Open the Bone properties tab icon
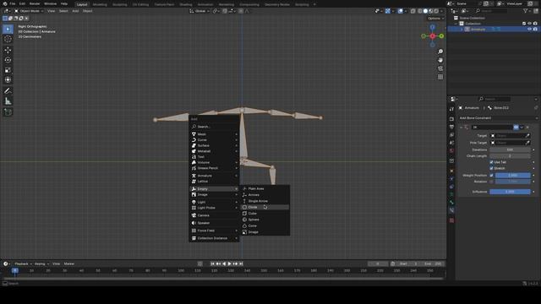This screenshot has height=304, width=541. point(451,203)
